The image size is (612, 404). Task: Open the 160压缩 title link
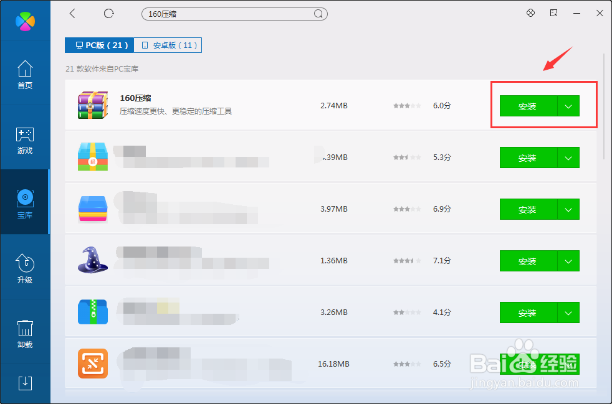pyautogui.click(x=135, y=98)
